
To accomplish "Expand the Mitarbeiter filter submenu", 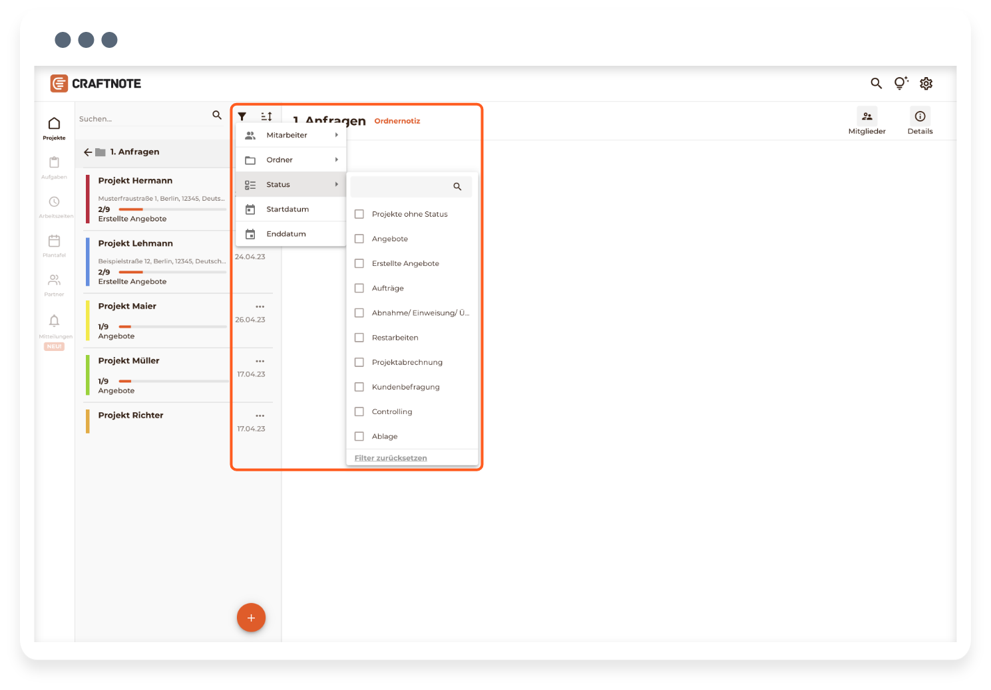I will (291, 135).
